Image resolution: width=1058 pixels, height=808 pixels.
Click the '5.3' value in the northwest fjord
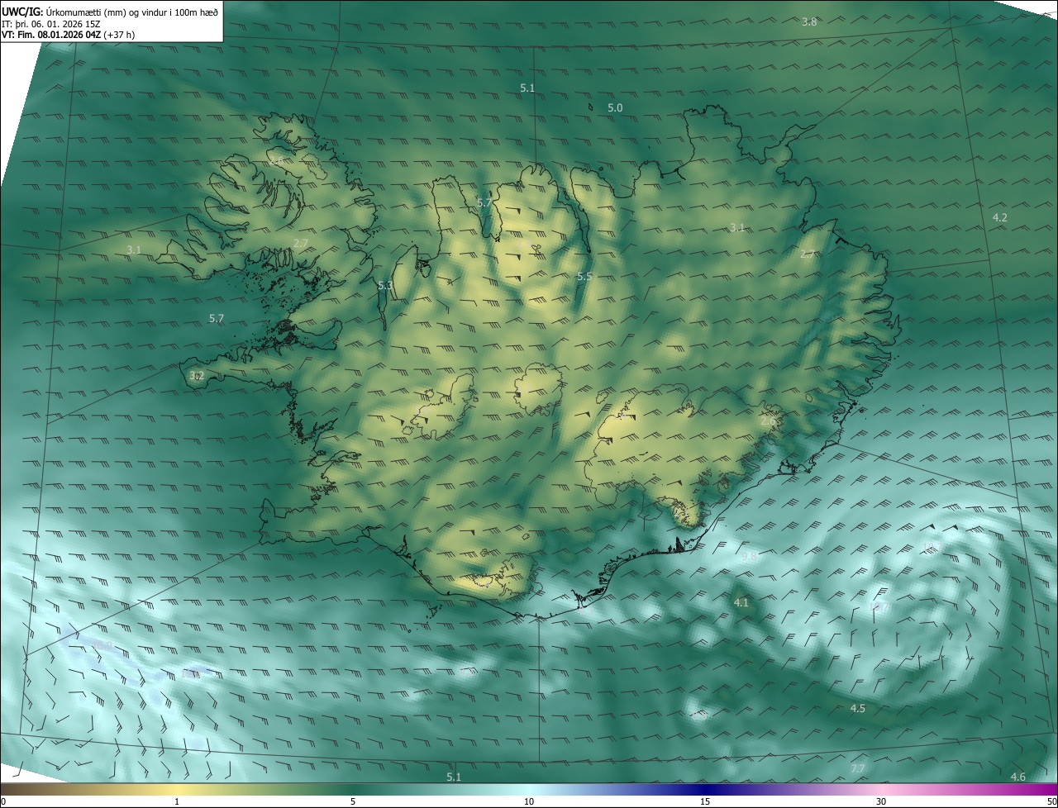(385, 286)
